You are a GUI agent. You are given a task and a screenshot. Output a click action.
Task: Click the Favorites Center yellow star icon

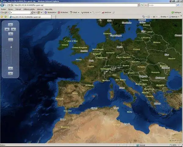(2, 17)
